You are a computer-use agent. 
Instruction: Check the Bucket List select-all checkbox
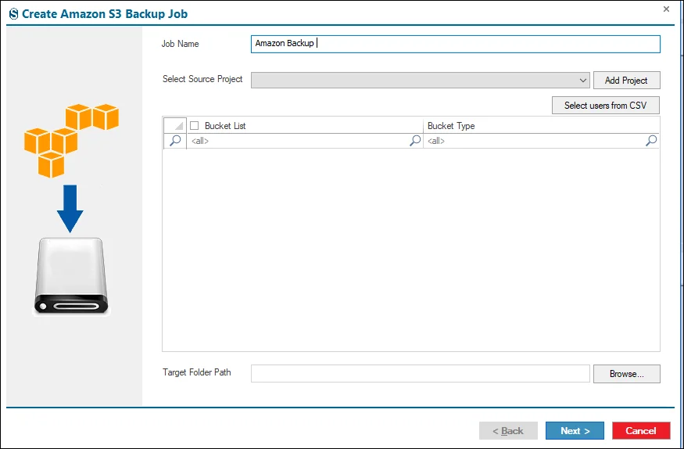coord(195,126)
